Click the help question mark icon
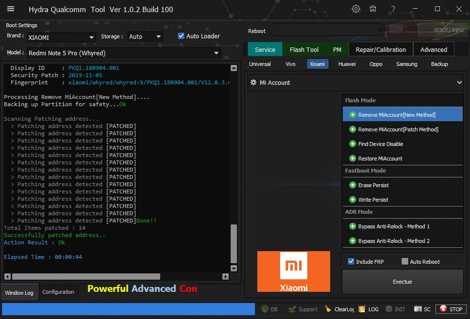Screen dimensions: 470x319 (393, 9)
